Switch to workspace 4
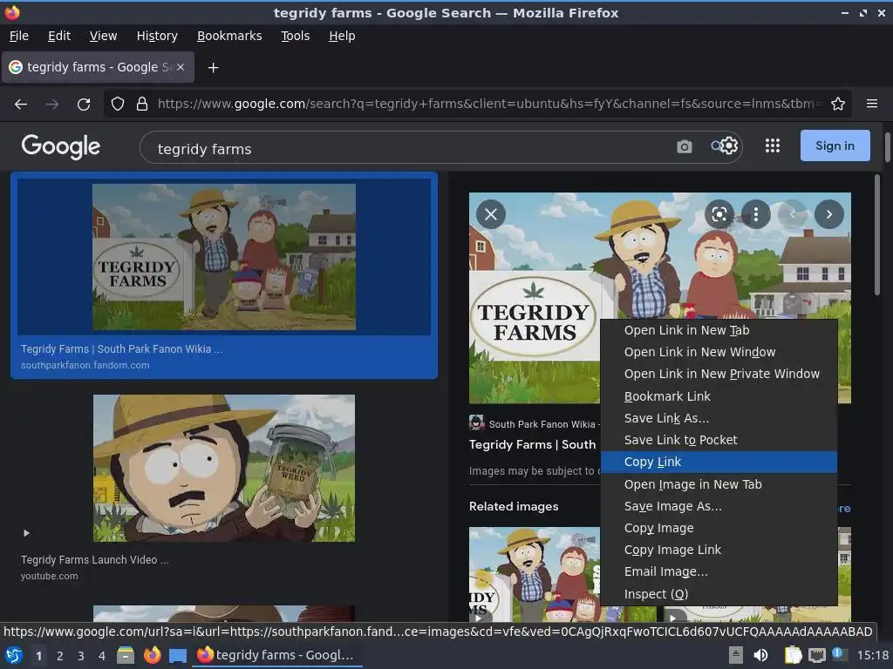This screenshot has width=893, height=669. click(x=102, y=655)
